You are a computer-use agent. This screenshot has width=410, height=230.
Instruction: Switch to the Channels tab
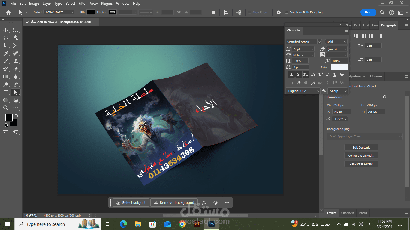[348, 213]
